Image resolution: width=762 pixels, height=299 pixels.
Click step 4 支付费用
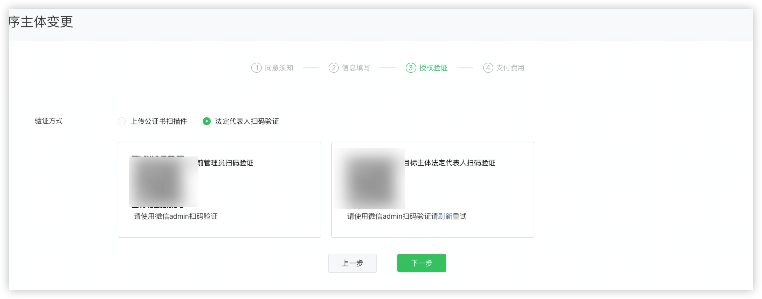(x=503, y=68)
